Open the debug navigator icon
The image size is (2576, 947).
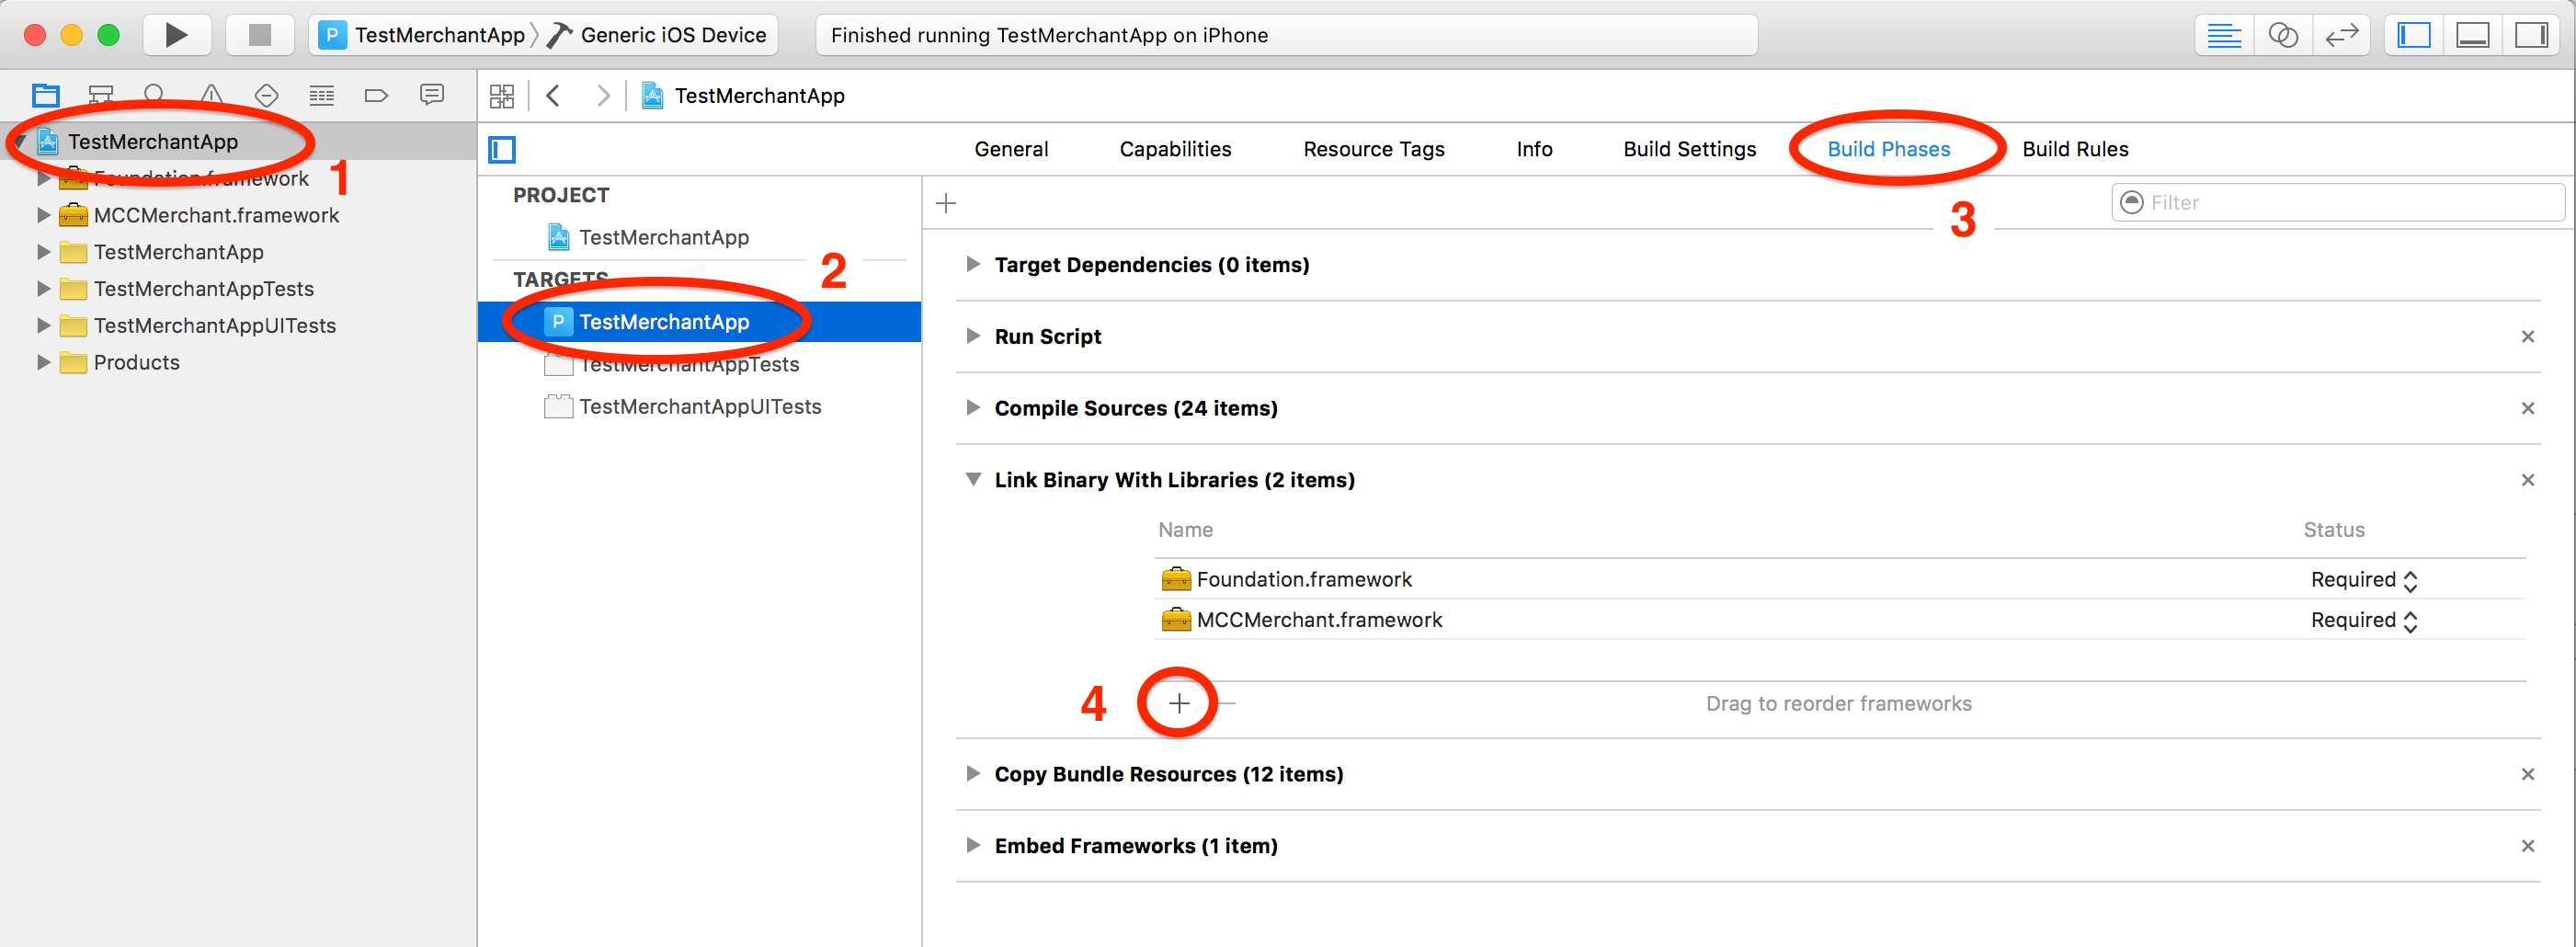click(x=321, y=96)
